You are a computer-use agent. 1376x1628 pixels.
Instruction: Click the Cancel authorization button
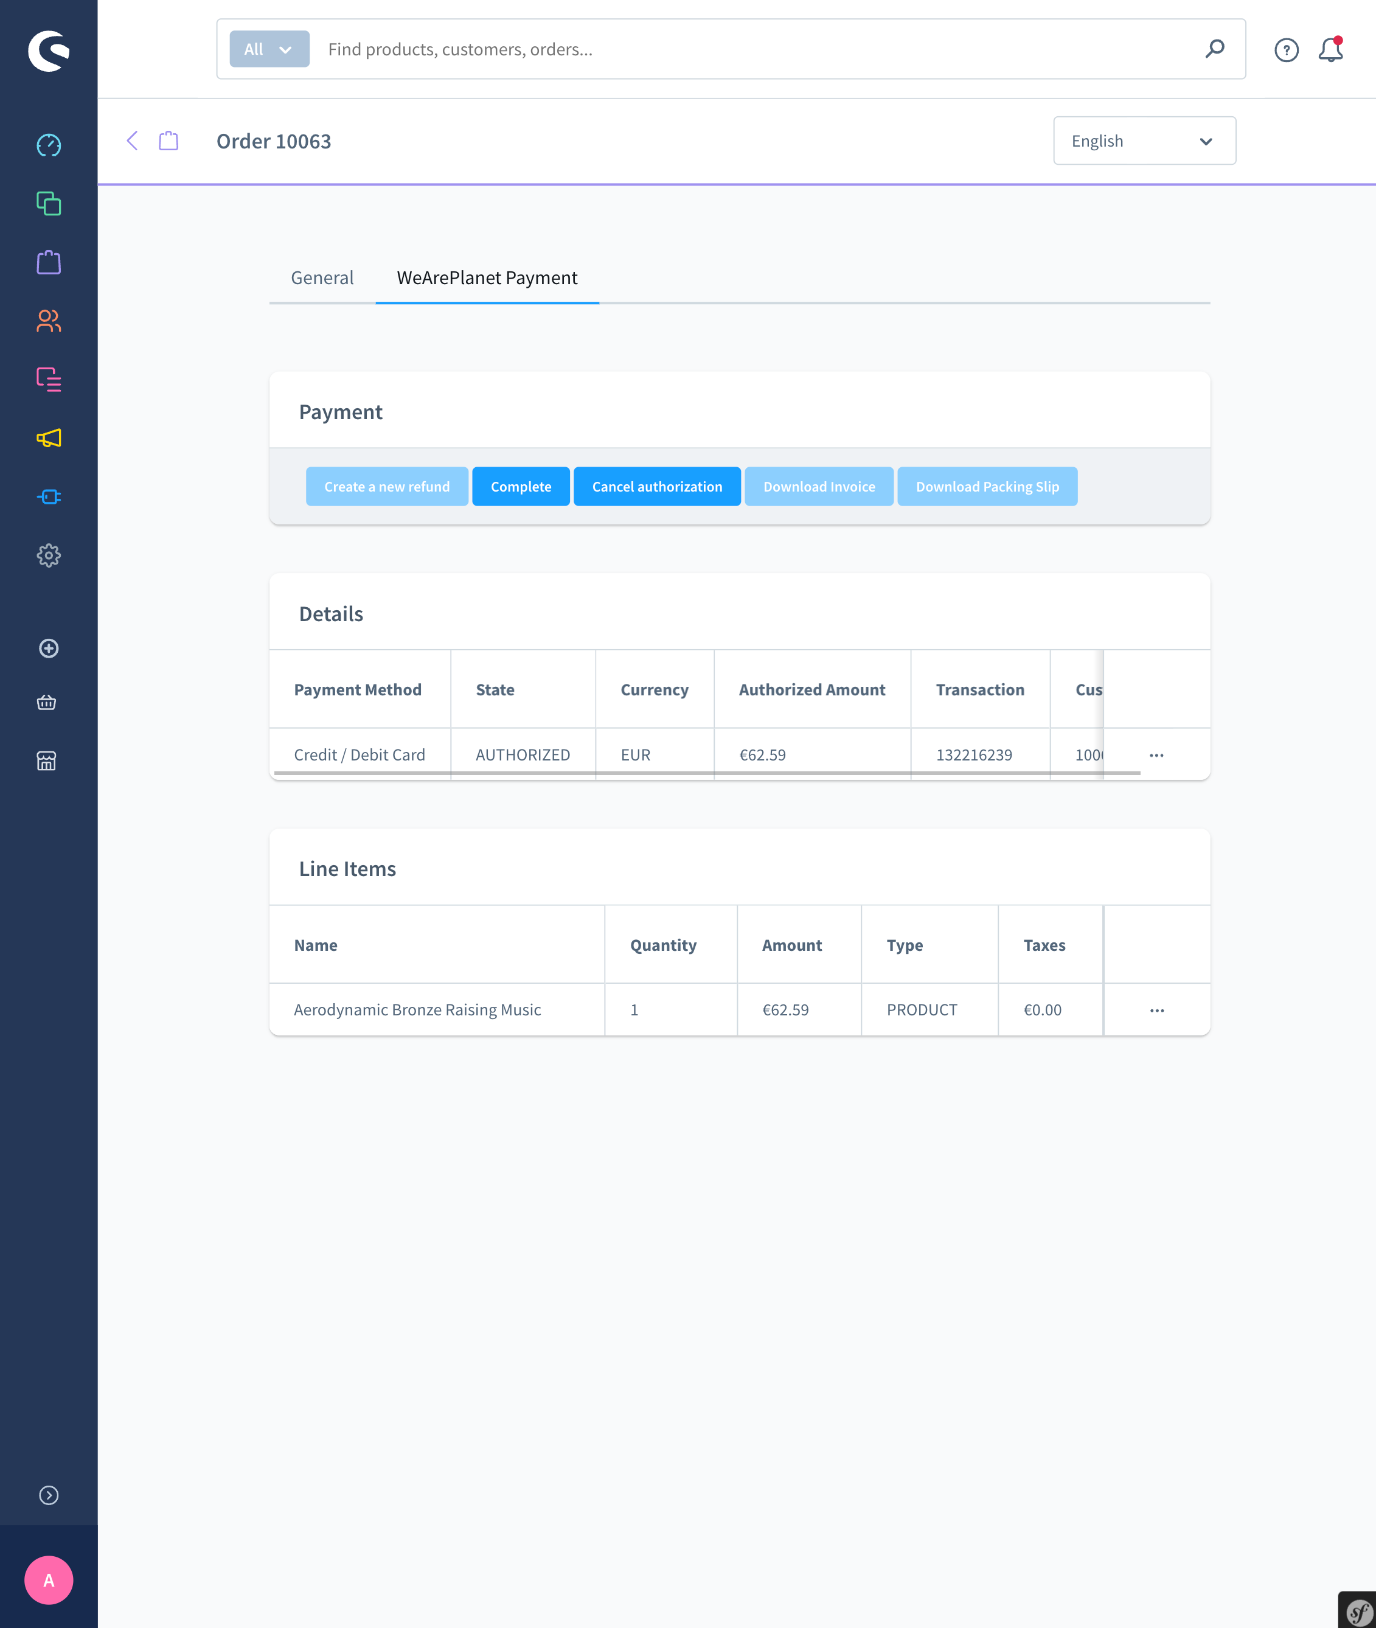click(x=657, y=486)
